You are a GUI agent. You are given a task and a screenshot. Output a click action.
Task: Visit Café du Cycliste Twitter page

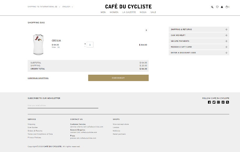(214, 102)
